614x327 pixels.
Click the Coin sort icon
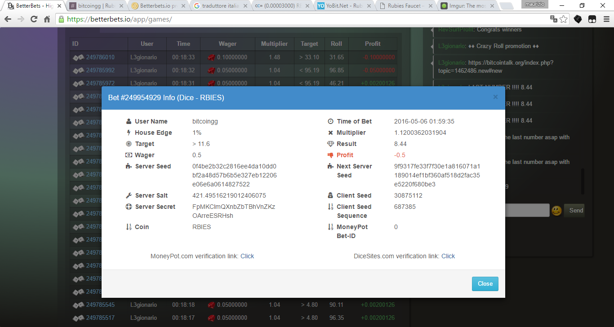(129, 227)
